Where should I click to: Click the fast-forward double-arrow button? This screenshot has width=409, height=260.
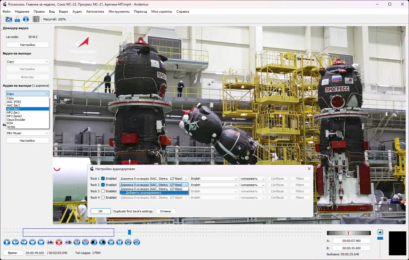click(41, 242)
